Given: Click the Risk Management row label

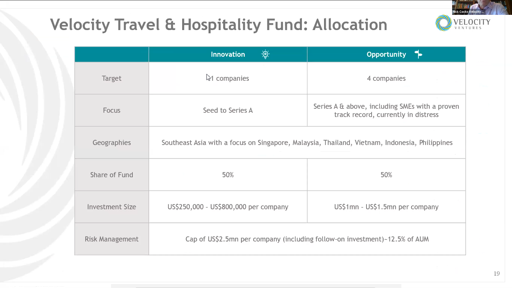Looking at the screenshot, I should pos(111,239).
